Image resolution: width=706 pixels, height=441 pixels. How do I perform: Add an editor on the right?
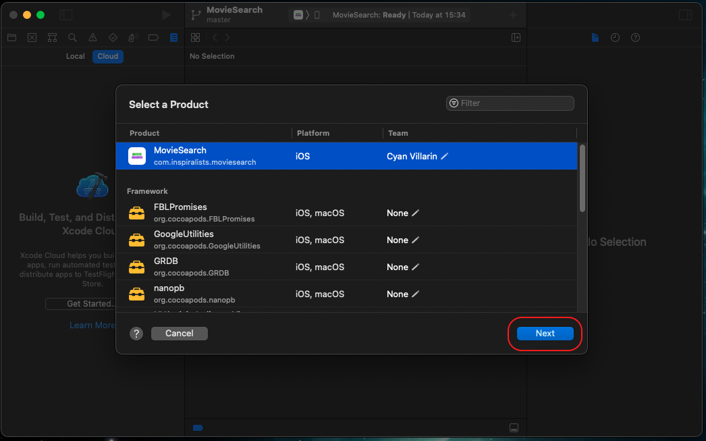coord(516,37)
